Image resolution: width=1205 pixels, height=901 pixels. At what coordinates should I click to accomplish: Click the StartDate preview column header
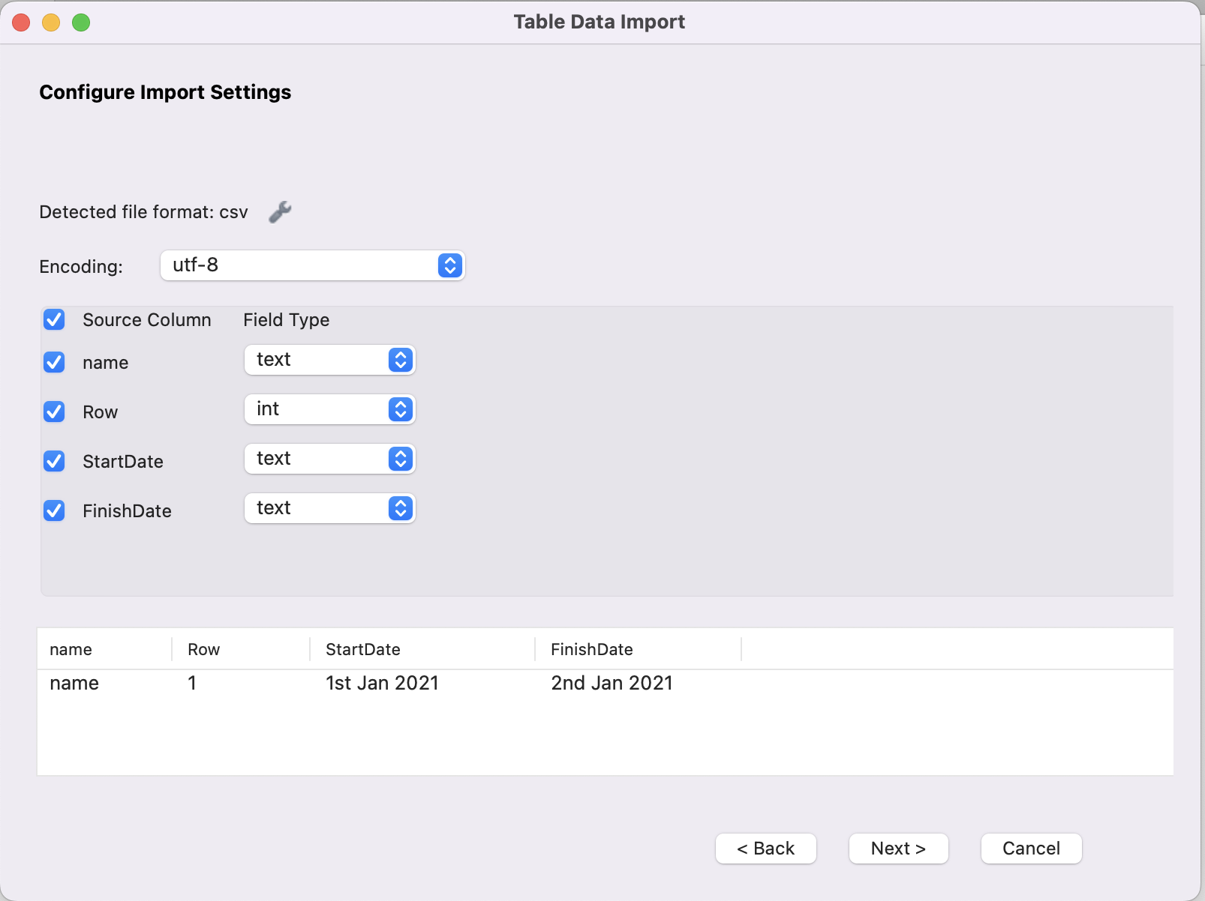tap(423, 649)
